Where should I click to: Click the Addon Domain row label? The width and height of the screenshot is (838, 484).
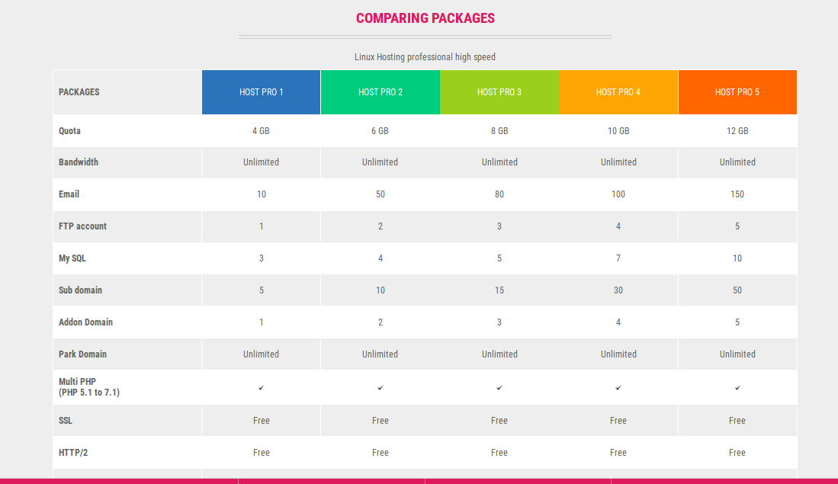[x=85, y=322]
